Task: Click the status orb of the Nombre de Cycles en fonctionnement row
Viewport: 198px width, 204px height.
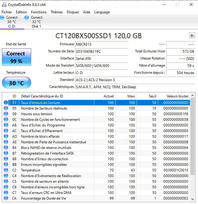Action: pos(6,119)
